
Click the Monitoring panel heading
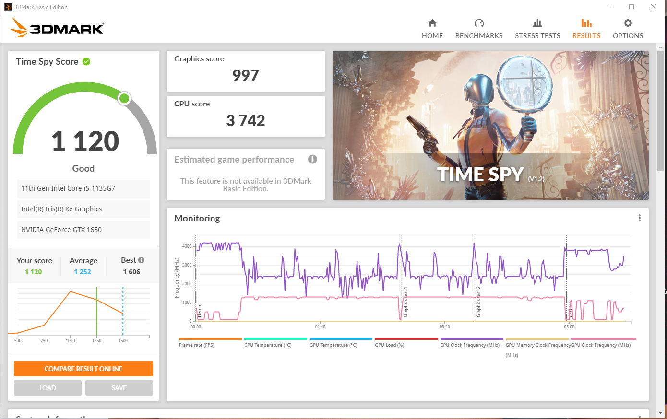pyautogui.click(x=197, y=218)
